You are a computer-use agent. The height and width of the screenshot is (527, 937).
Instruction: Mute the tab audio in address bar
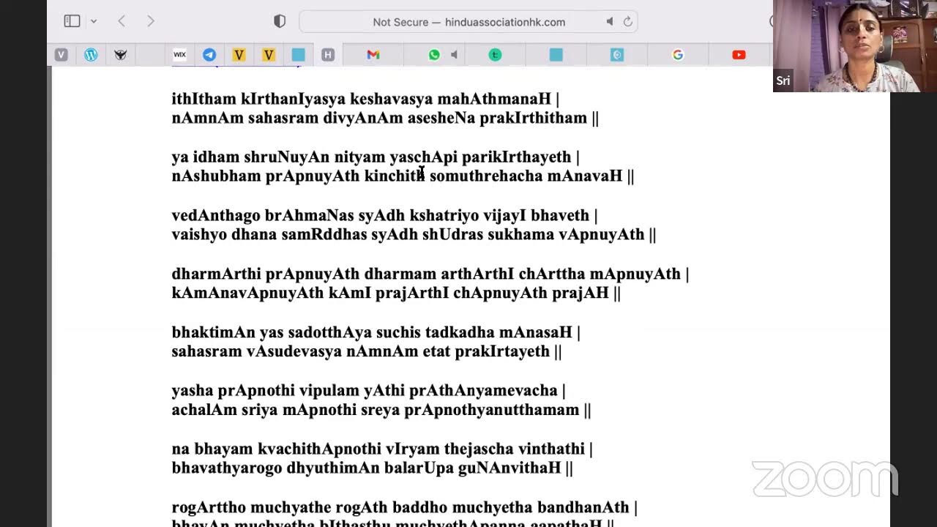pyautogui.click(x=609, y=22)
